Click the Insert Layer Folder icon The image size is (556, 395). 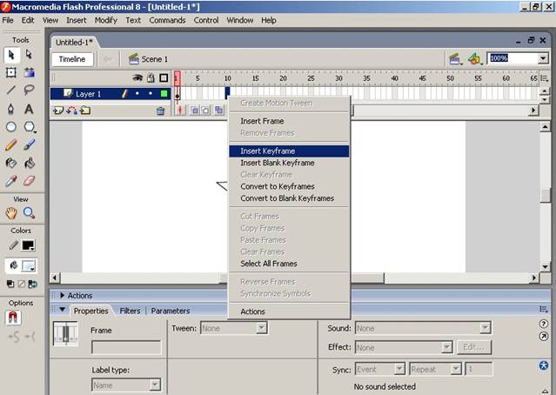[84, 111]
